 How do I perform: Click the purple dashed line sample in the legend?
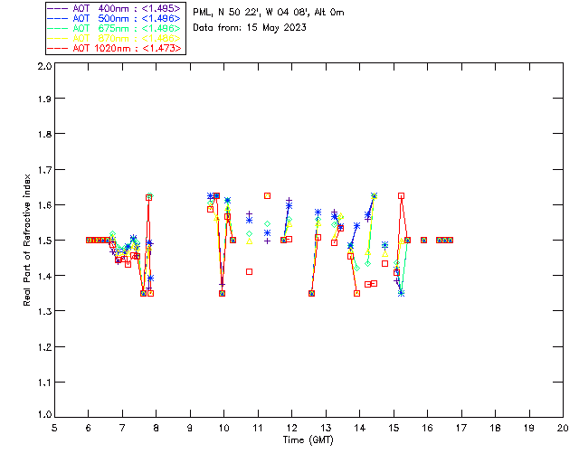pyautogui.click(x=58, y=8)
